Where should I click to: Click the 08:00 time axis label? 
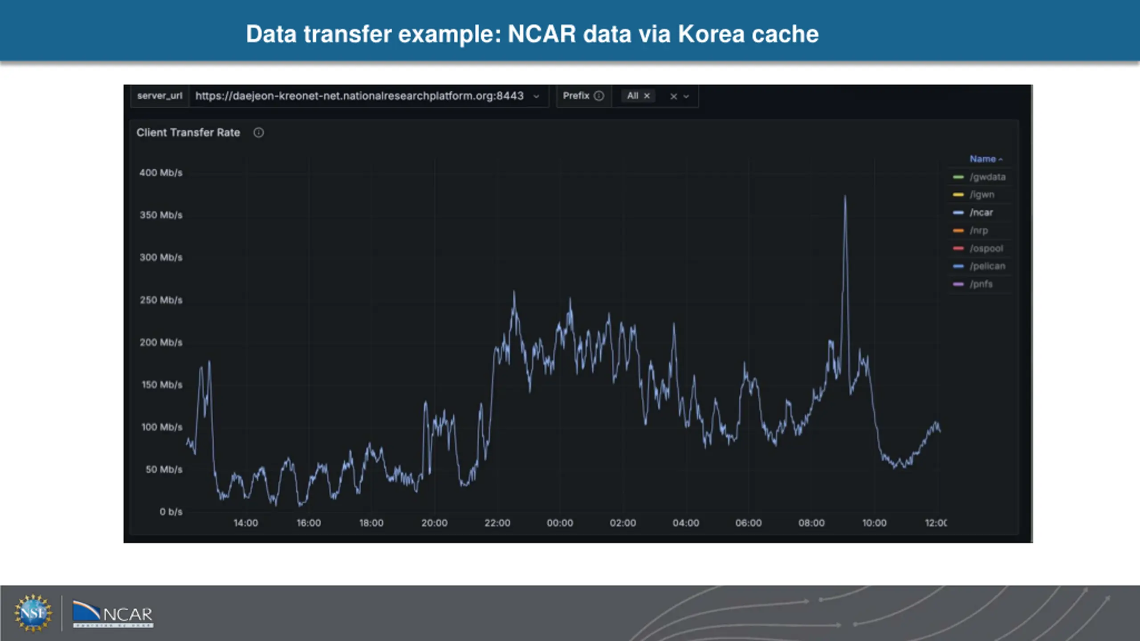coord(811,523)
